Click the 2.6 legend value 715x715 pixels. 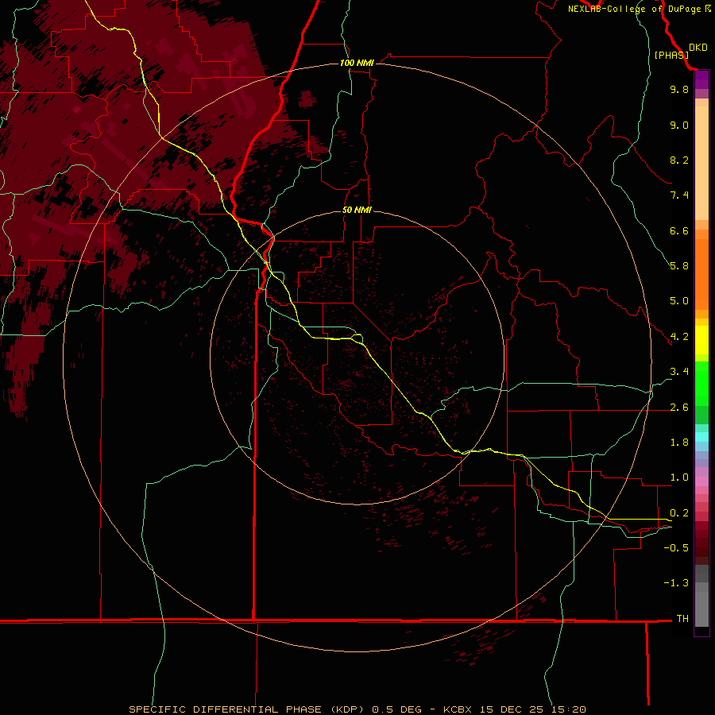click(x=679, y=408)
